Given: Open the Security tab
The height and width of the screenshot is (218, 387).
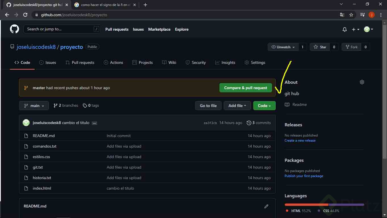Looking at the screenshot, I should click(195, 62).
